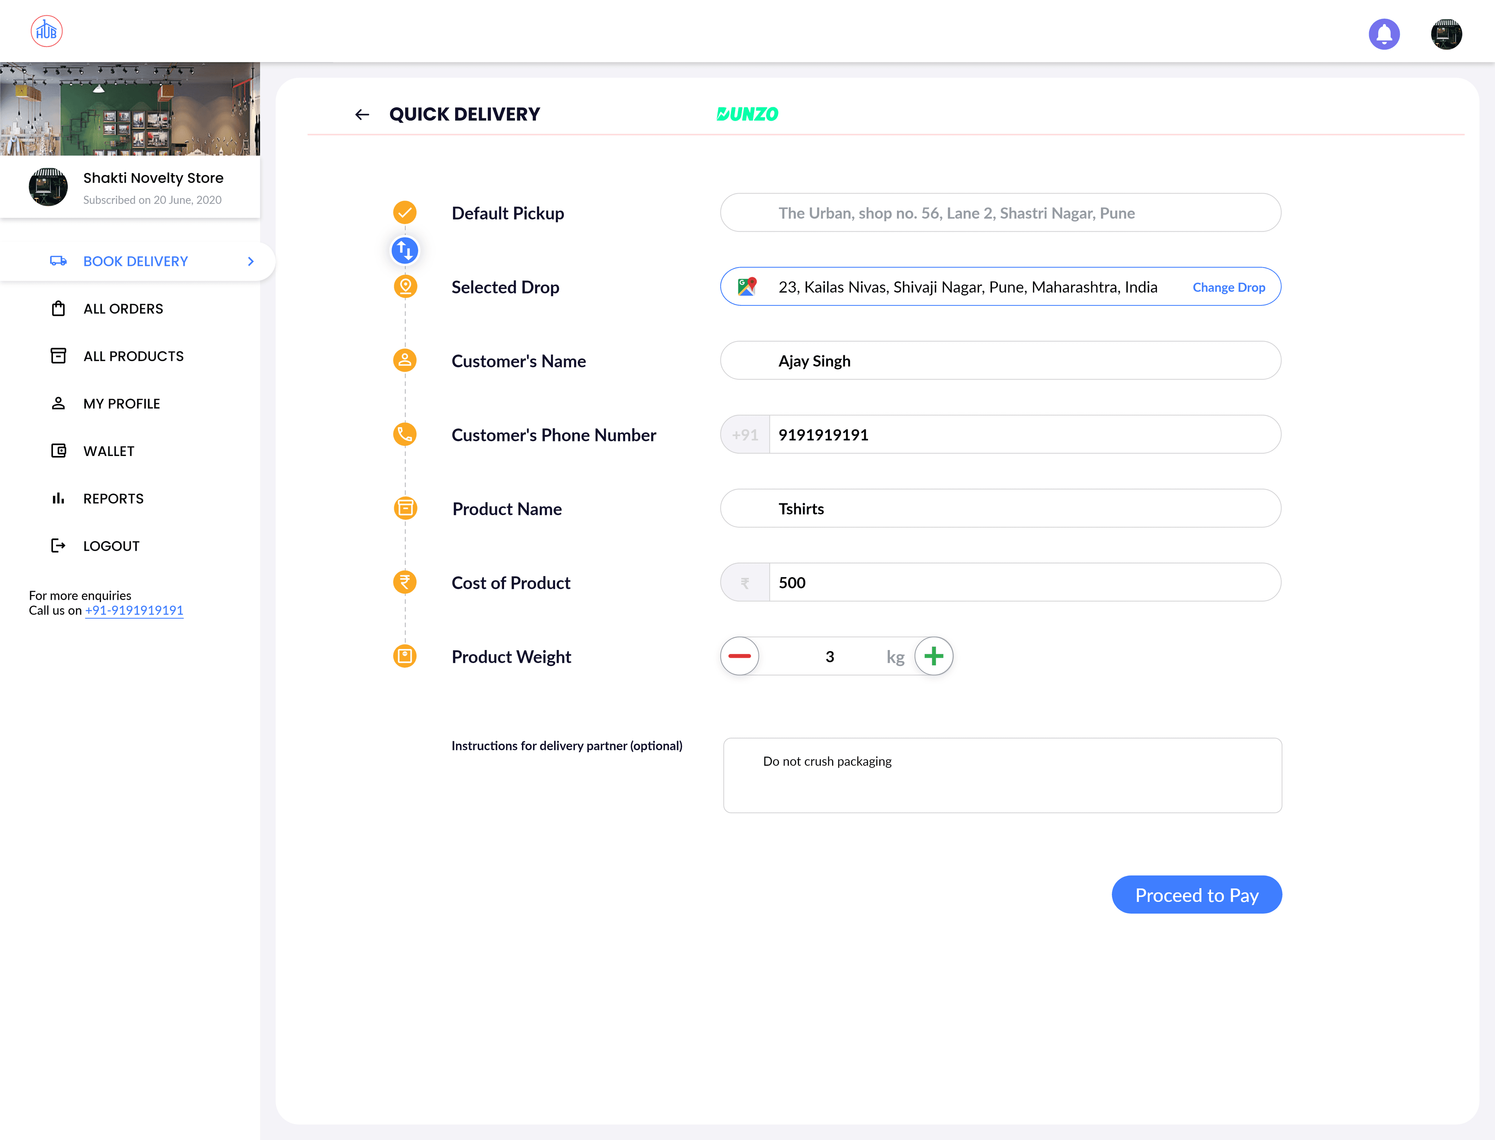Click the back arrow next to Quick Delivery

pos(362,115)
